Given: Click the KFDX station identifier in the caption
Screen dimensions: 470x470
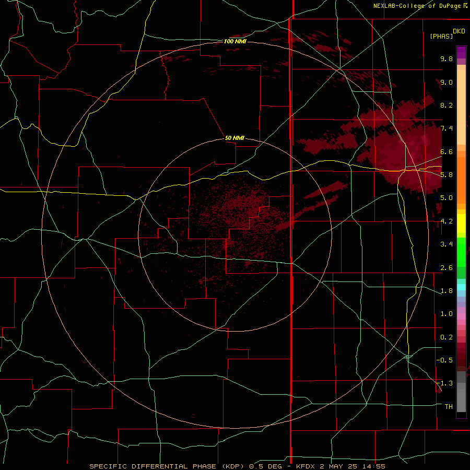Looking at the screenshot, I should pyautogui.click(x=305, y=466).
